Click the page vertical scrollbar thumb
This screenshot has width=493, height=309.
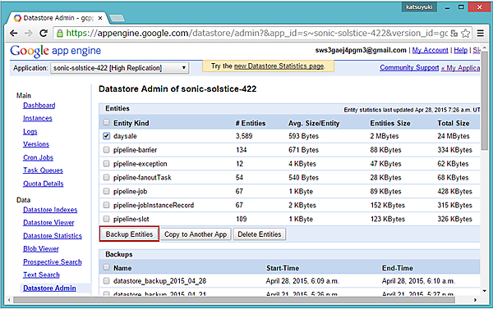click(x=485, y=101)
